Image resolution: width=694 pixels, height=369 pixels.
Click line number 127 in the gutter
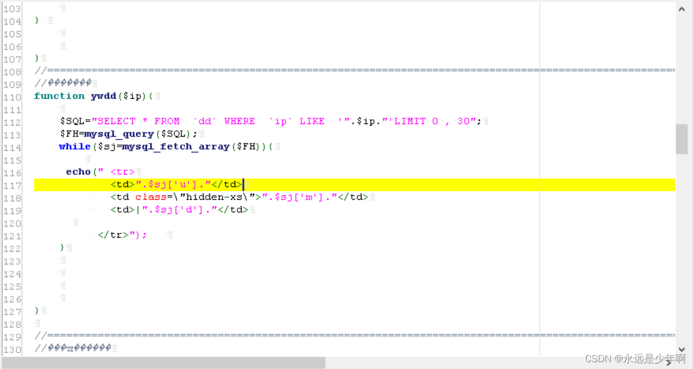[x=13, y=312]
